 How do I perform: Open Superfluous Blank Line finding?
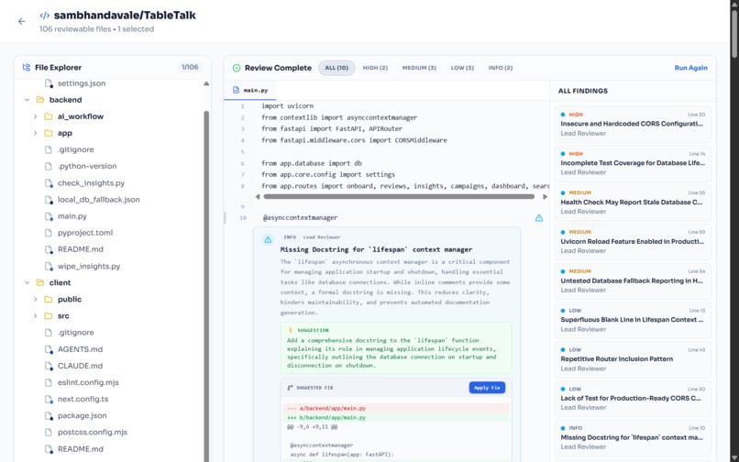point(633,320)
